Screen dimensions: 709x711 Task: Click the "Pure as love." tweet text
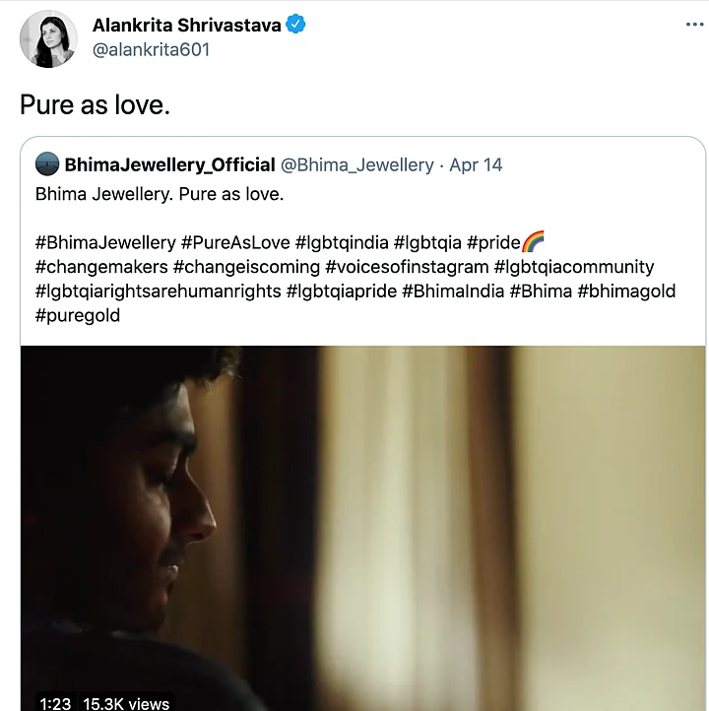[x=95, y=104]
